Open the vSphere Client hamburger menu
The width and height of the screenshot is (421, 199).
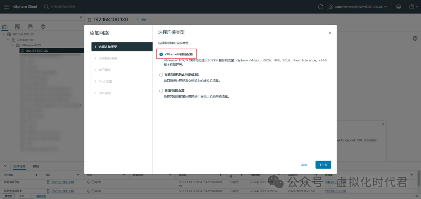(x=7, y=7)
